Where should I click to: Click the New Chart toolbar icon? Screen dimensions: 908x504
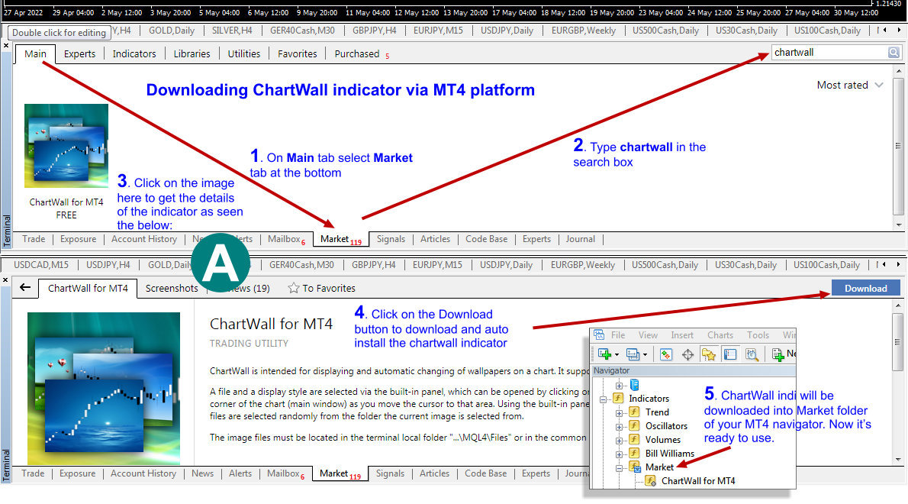[604, 354]
